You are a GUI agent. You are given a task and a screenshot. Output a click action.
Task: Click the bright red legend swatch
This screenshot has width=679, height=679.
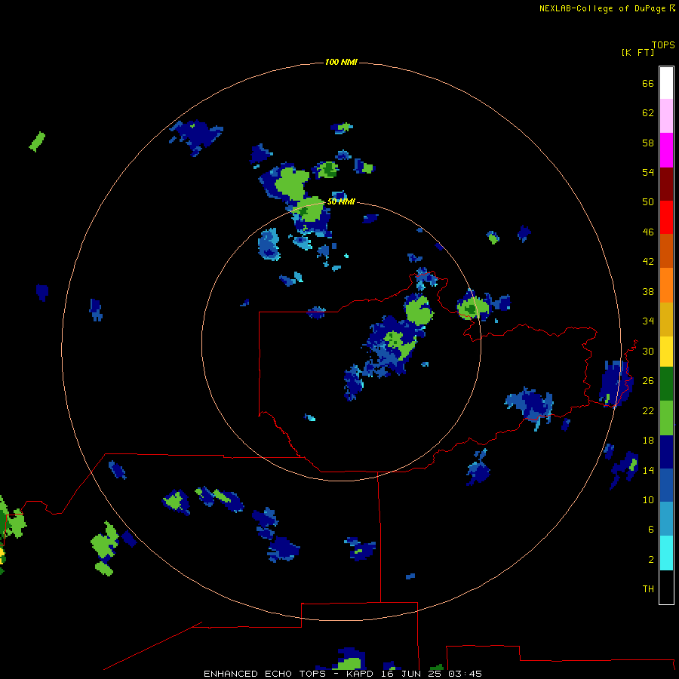[666, 217]
